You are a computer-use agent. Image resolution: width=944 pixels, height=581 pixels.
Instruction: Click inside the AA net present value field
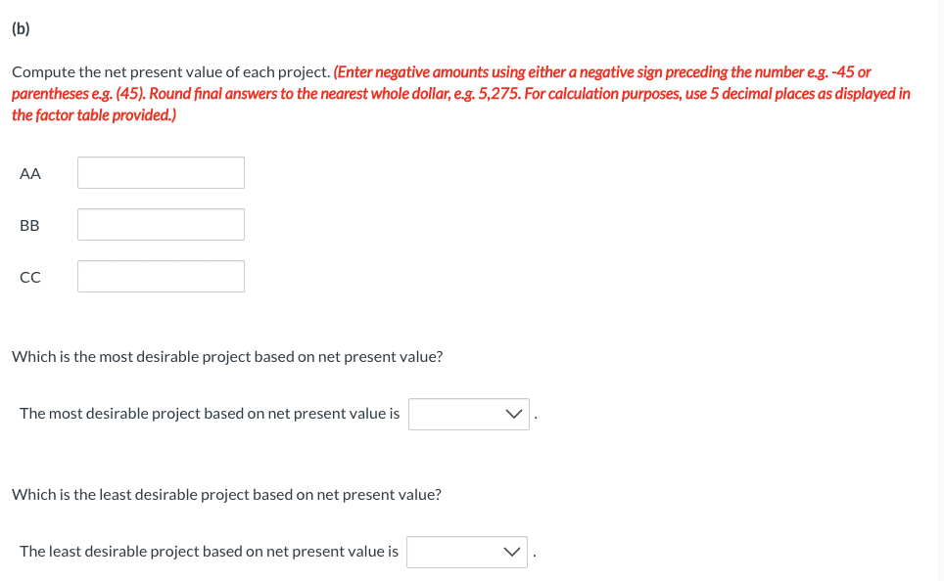pos(160,172)
